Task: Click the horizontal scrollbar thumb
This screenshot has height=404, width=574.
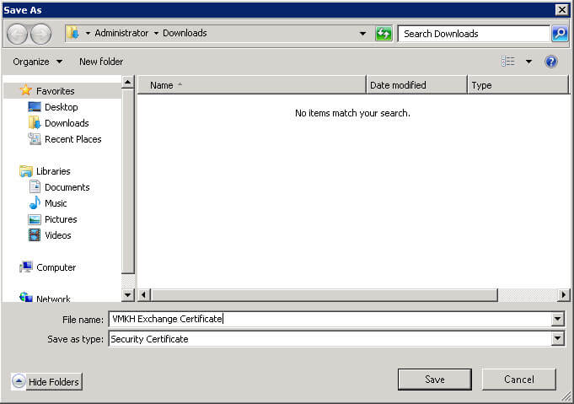Action: (324, 295)
